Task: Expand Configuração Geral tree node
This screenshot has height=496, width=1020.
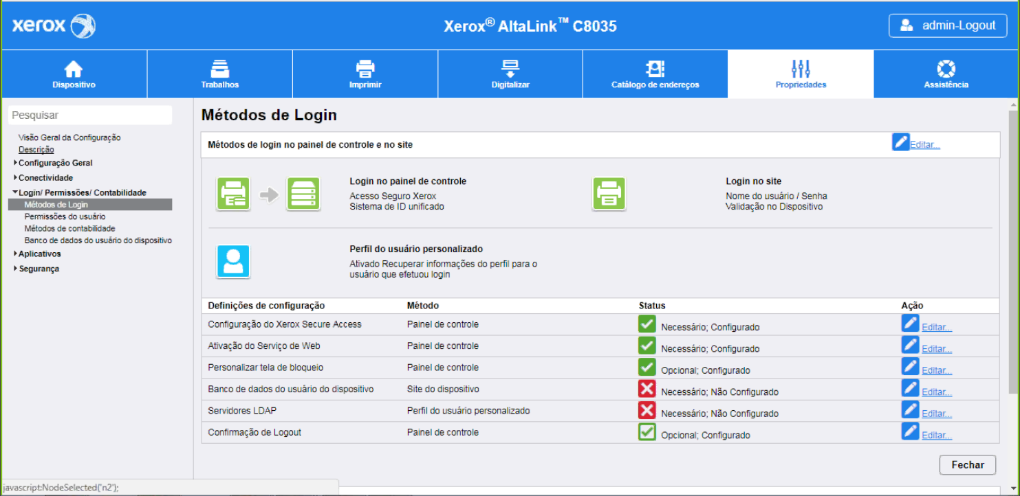Action: tap(15, 163)
